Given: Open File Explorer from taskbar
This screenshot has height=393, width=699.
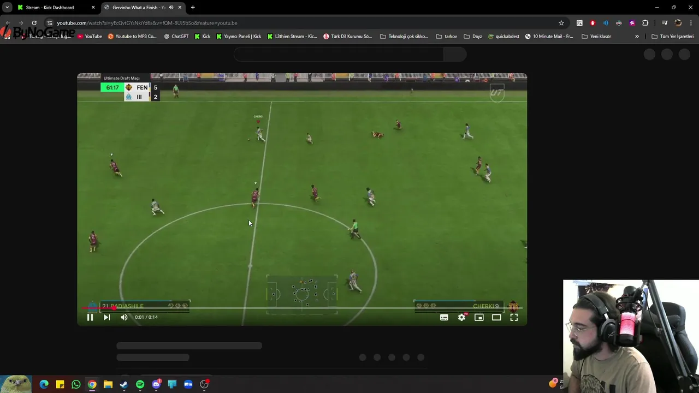Looking at the screenshot, I should (x=108, y=384).
